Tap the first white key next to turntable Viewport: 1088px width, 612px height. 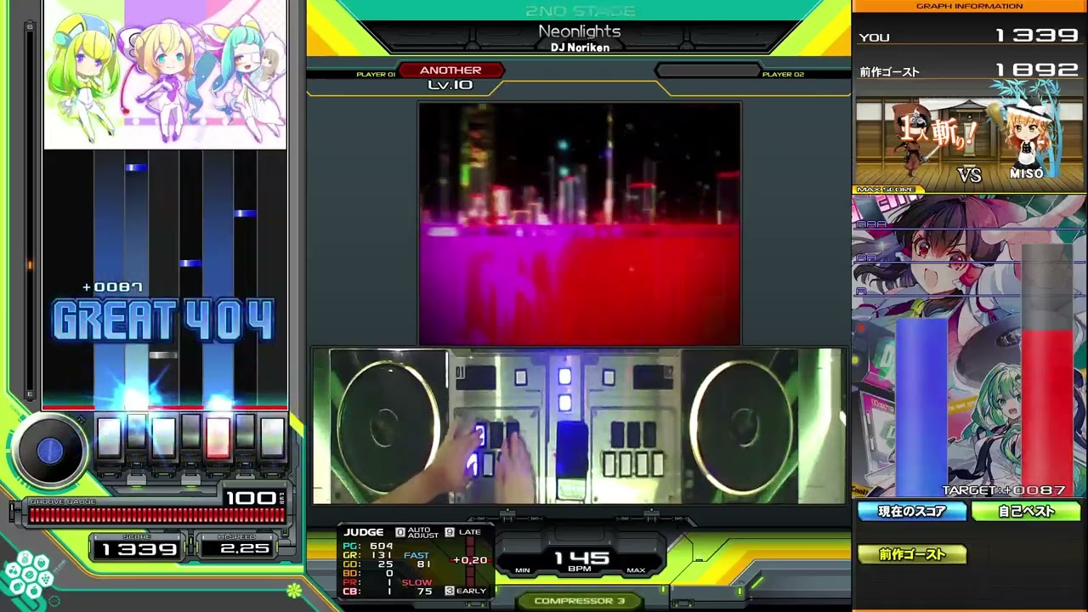pyautogui.click(x=108, y=437)
